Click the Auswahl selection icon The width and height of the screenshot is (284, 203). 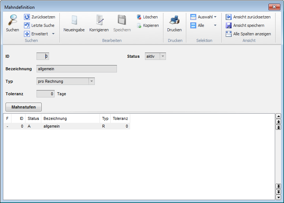(x=193, y=17)
